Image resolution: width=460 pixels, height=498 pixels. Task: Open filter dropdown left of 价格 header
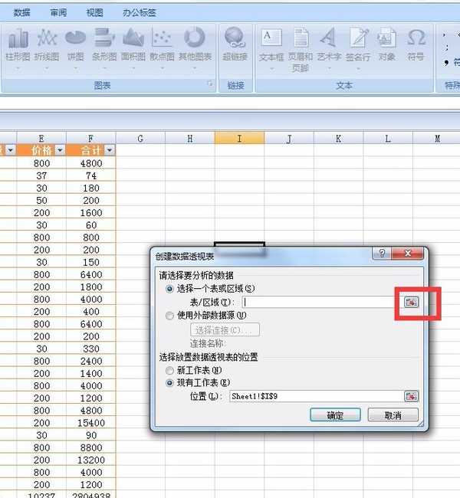click(11, 150)
